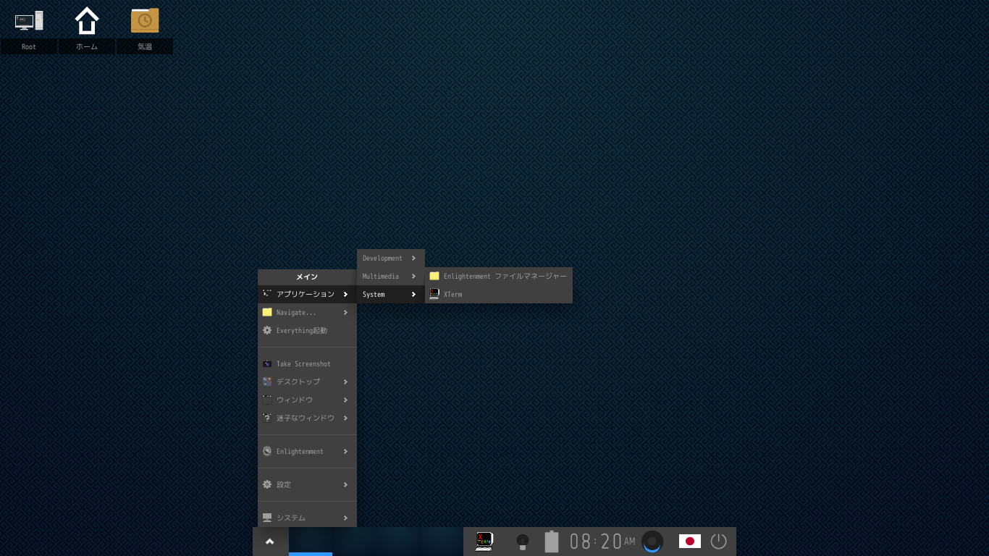Viewport: 989px width, 556px height.
Task: Select the highlighted current desktop in the pager
Action: pos(311,542)
